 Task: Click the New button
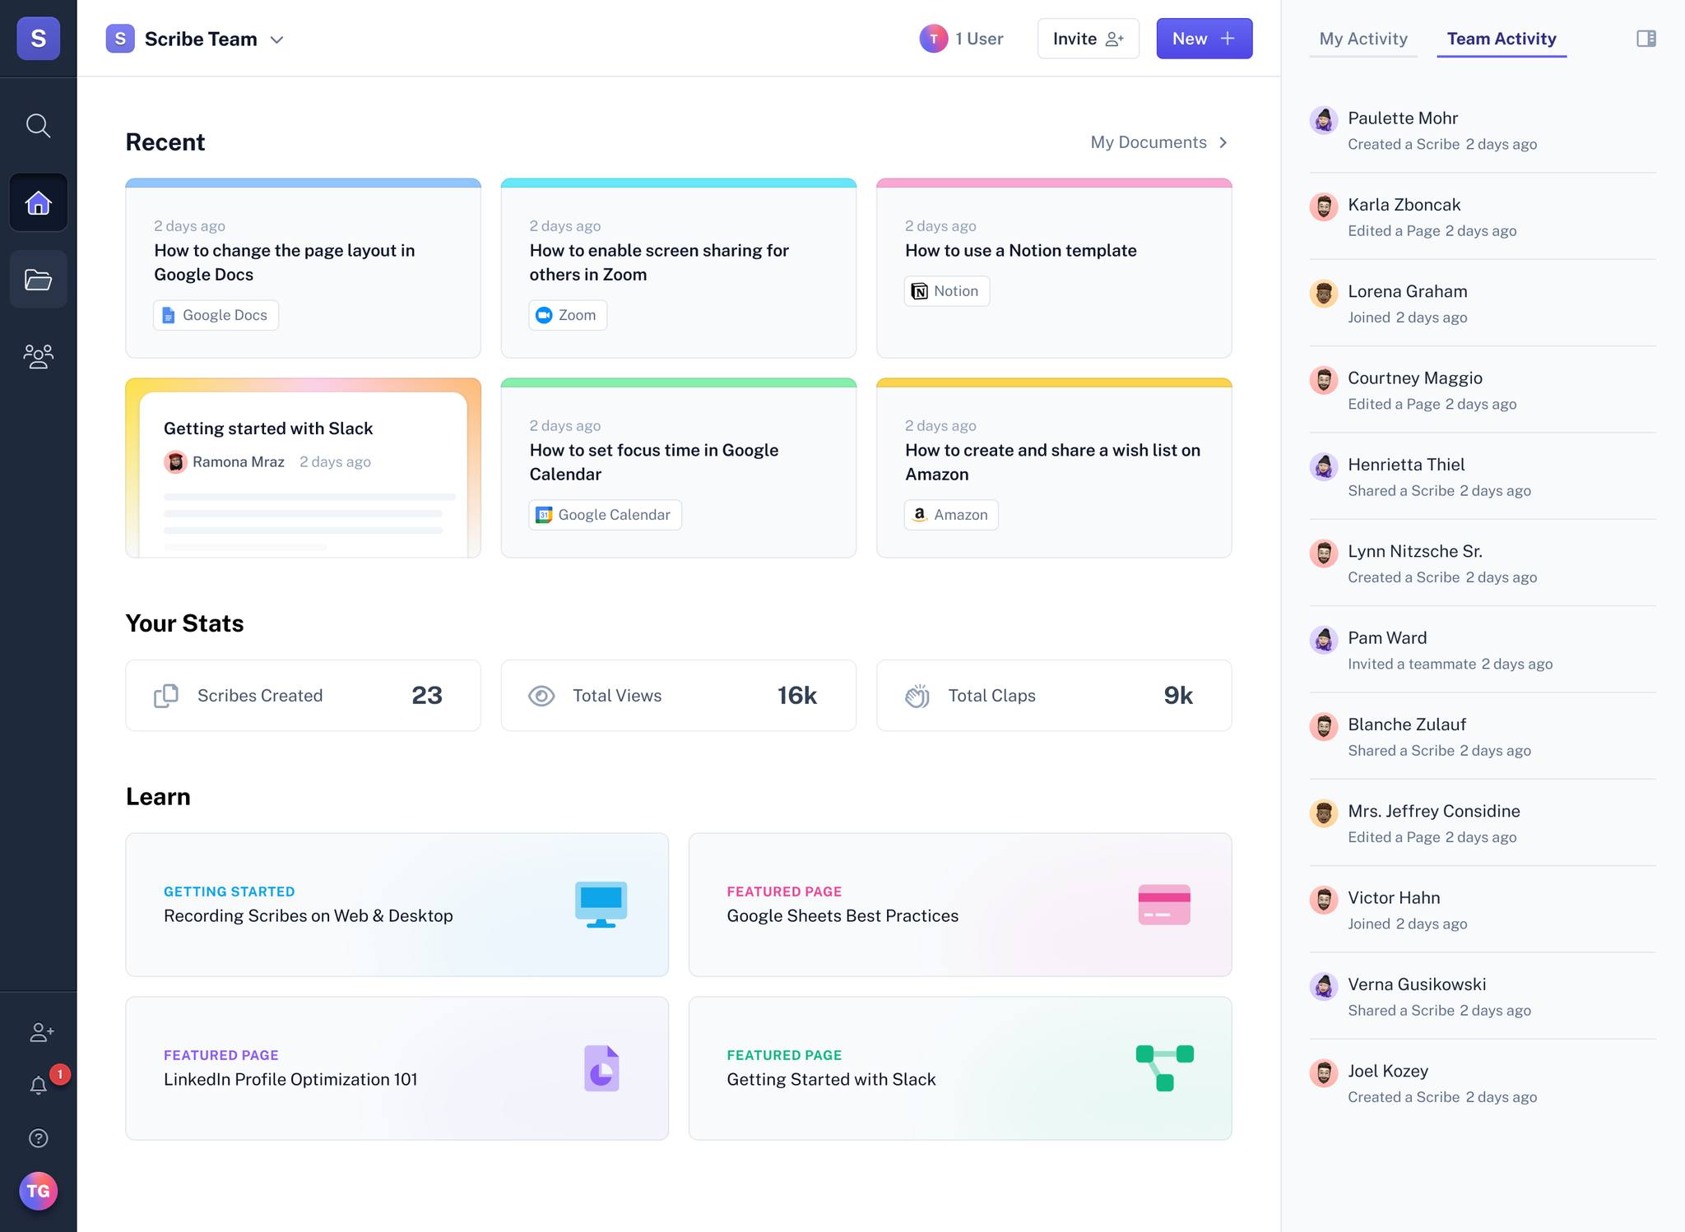click(x=1205, y=39)
